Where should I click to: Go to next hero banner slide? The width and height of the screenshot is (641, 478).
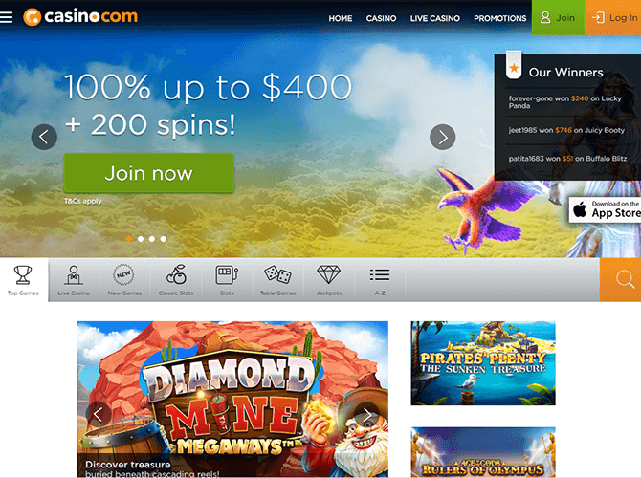442,137
